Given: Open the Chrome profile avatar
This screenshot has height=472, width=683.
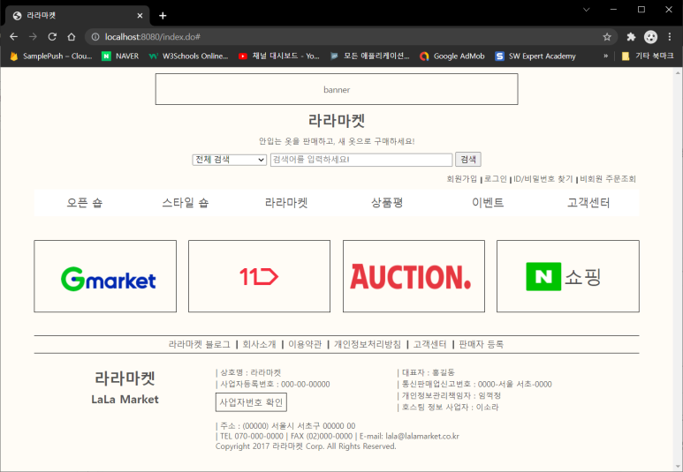Looking at the screenshot, I should pyautogui.click(x=650, y=37).
